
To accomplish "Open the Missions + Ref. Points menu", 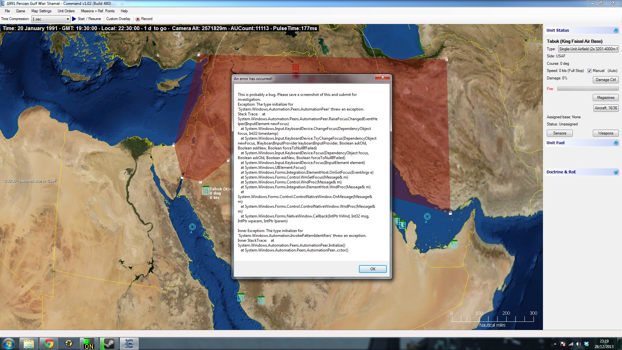I will 98,11.
